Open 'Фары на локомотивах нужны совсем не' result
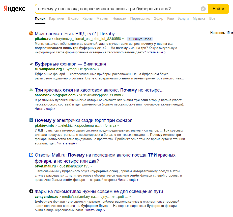This screenshot has width=233, height=217. [x=99, y=191]
